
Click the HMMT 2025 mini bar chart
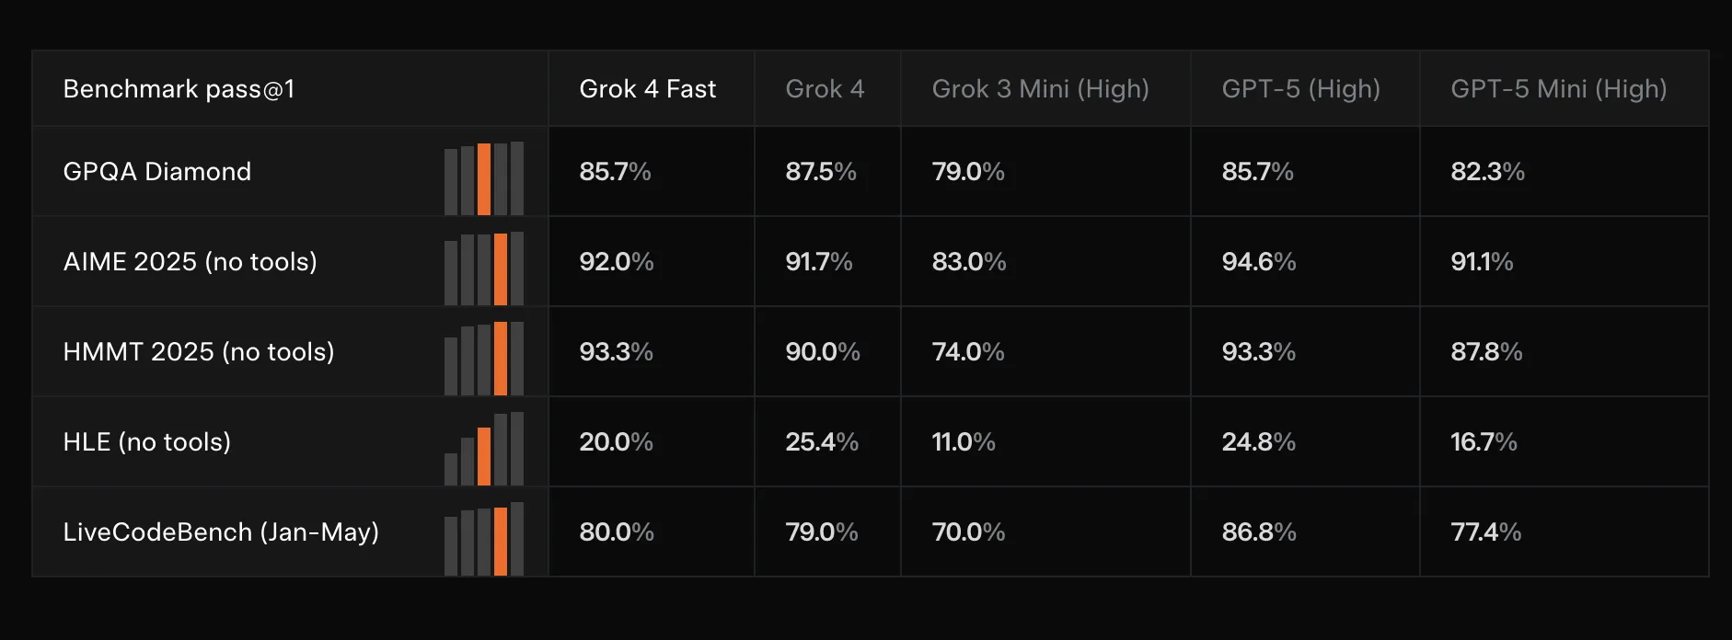click(484, 359)
